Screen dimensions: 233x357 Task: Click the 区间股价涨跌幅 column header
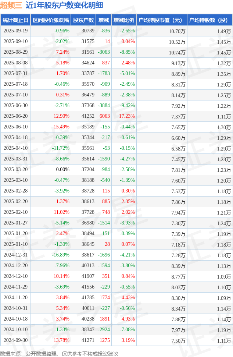(51, 20)
